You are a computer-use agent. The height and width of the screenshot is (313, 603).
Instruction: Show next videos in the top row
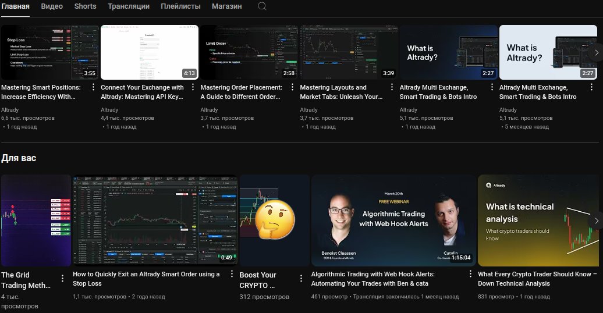click(x=596, y=53)
